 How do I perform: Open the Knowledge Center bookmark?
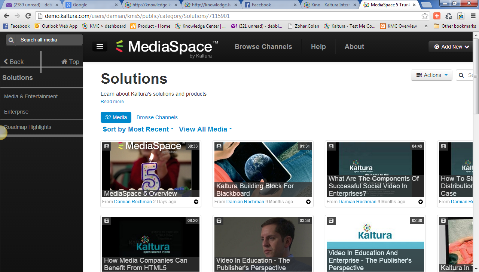pyautogui.click(x=201, y=26)
